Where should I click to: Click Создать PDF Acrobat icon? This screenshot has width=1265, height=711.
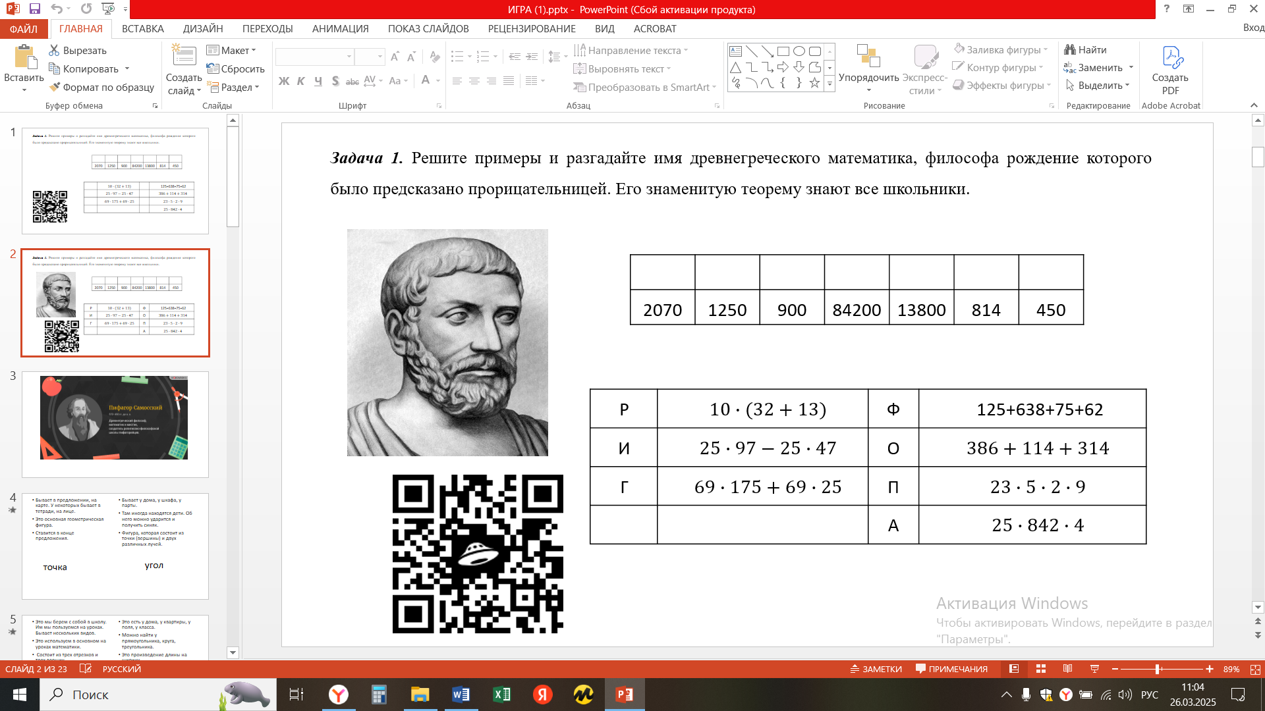tap(1170, 69)
